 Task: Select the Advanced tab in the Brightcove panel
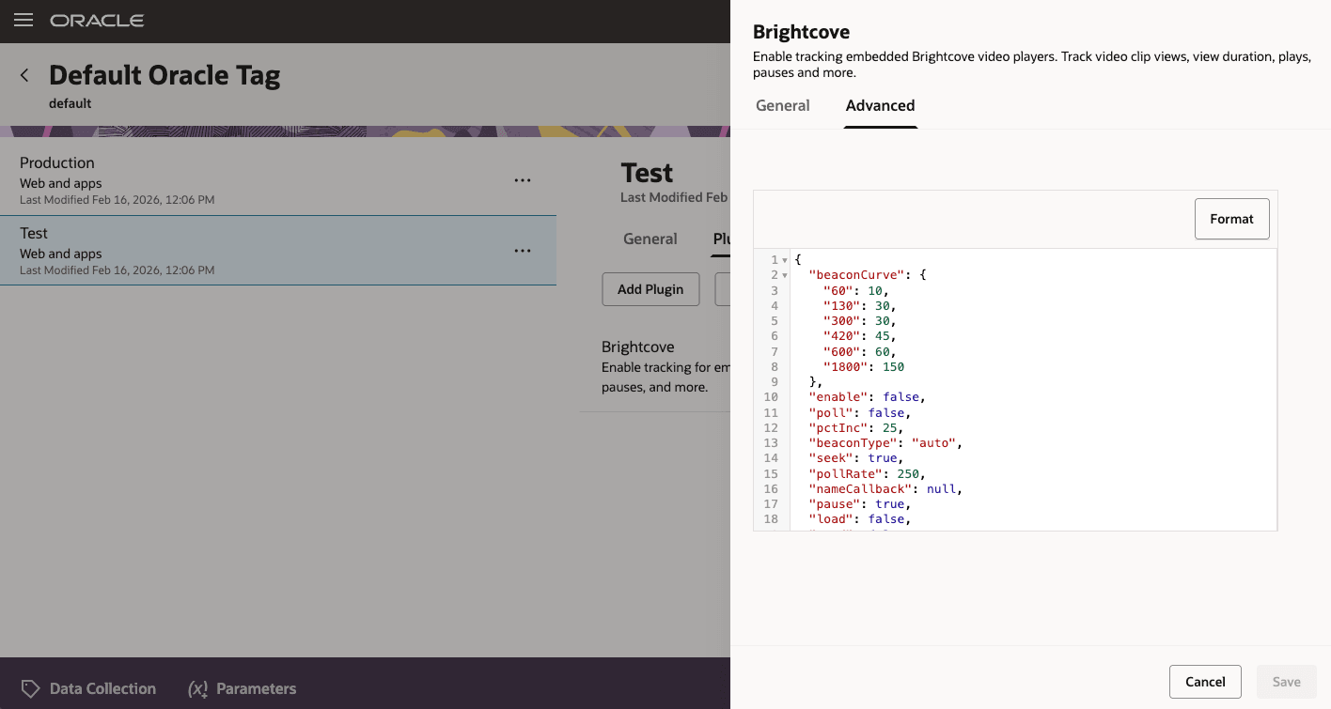[x=880, y=105]
